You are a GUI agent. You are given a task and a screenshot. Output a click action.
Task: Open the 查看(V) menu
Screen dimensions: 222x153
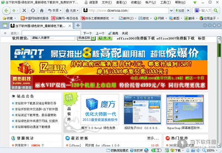tap(121, 3)
